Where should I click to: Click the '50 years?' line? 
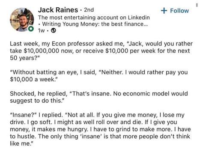click(25, 58)
